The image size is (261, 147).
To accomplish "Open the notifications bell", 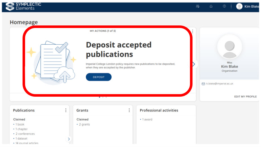I will click(211, 7).
